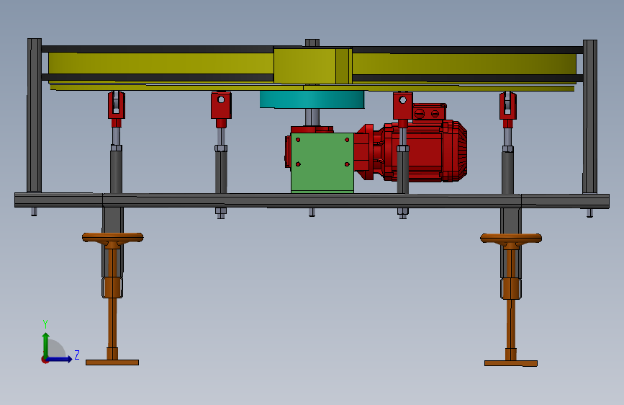The width and height of the screenshot is (624, 405).
Task: Click the 'Y' axis label
Action: (x=45, y=324)
